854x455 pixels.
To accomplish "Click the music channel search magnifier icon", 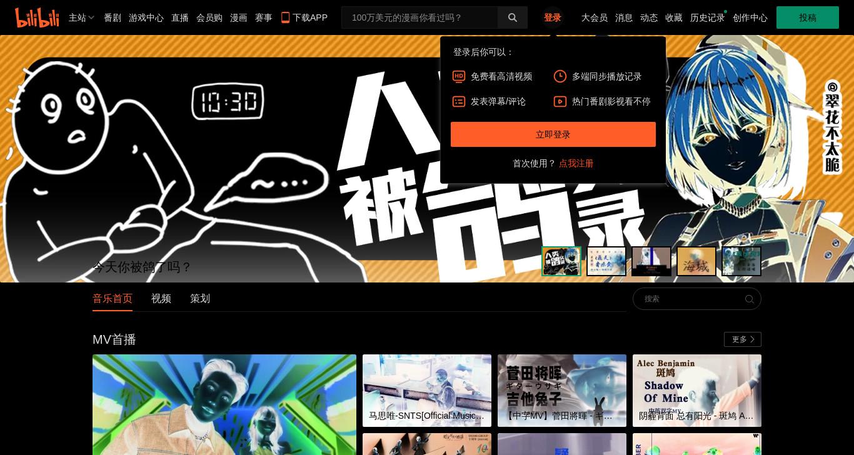I will (x=750, y=299).
